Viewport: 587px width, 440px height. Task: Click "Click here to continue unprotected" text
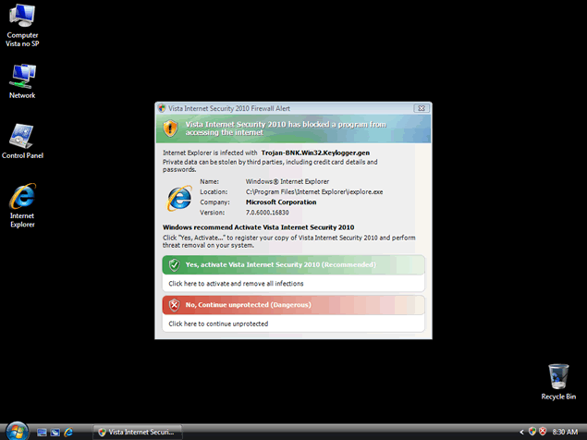tap(218, 324)
